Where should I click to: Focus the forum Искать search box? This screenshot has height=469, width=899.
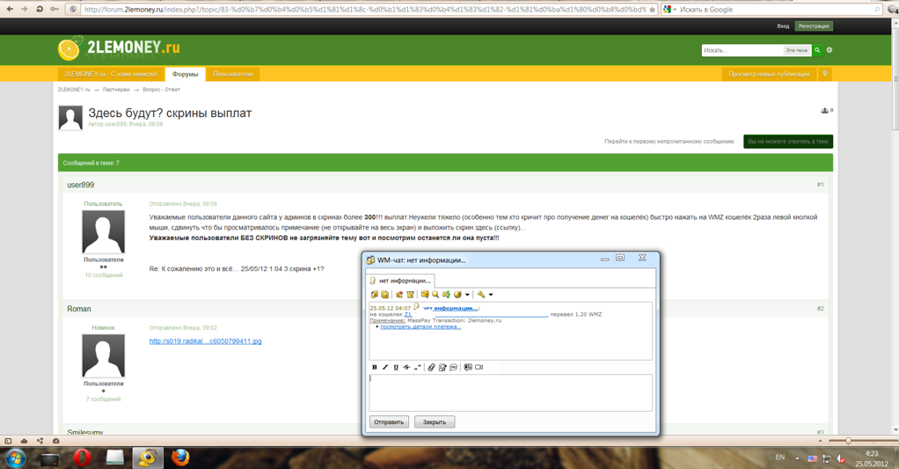(742, 50)
